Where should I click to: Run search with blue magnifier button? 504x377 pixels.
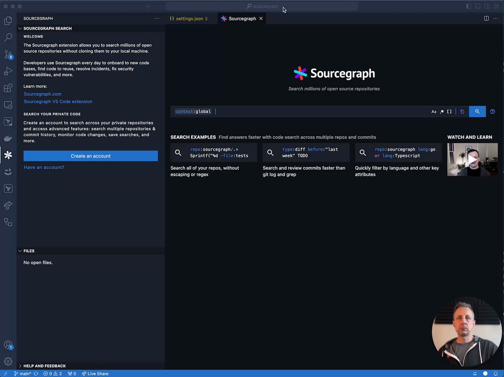(477, 111)
